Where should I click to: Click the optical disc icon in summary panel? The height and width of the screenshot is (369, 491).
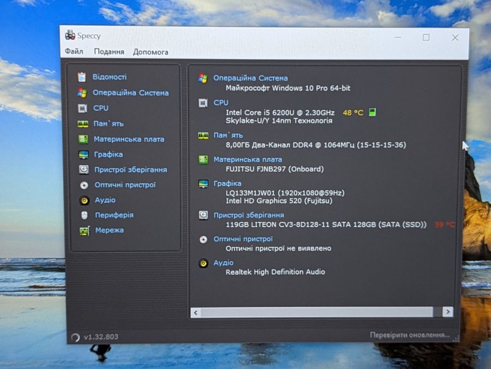tap(203, 239)
